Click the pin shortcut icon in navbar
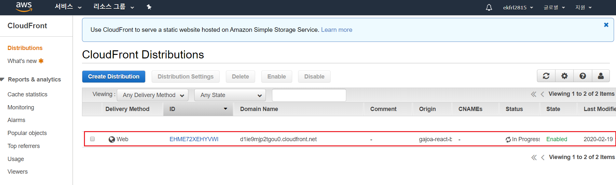 click(149, 7)
